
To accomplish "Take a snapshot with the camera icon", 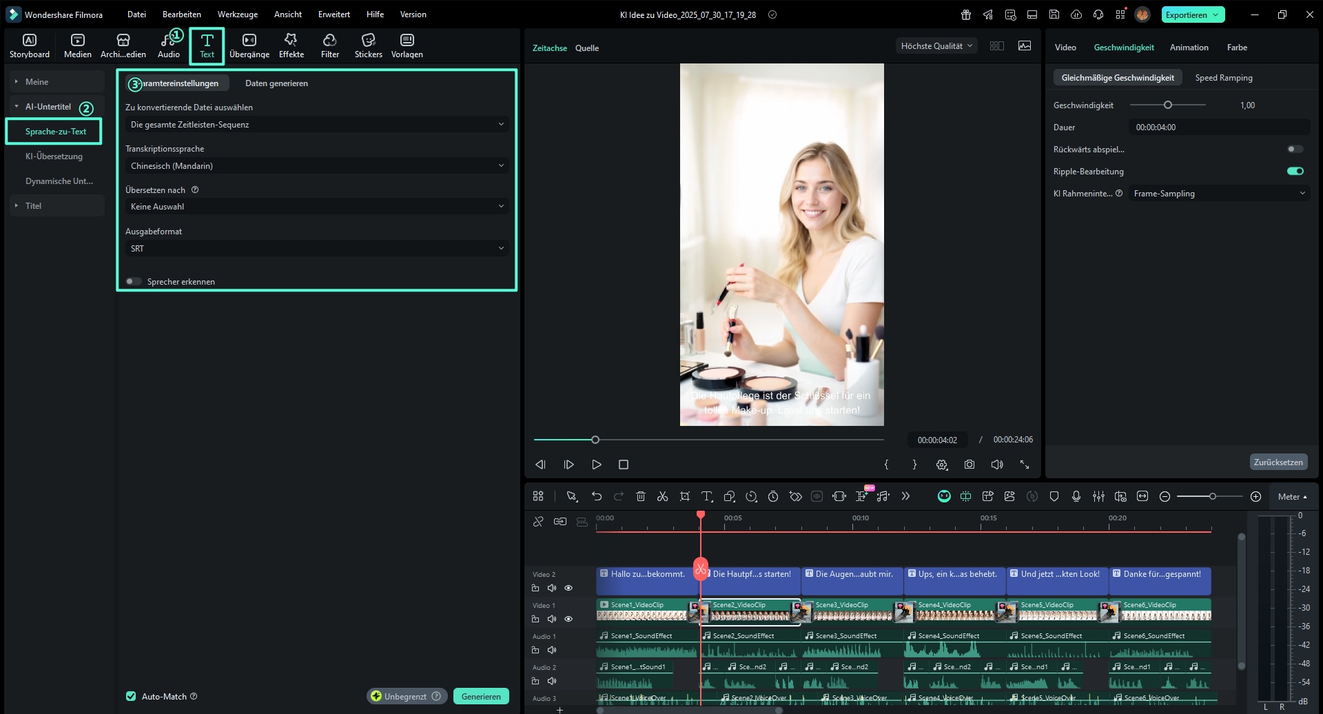I will 969,465.
